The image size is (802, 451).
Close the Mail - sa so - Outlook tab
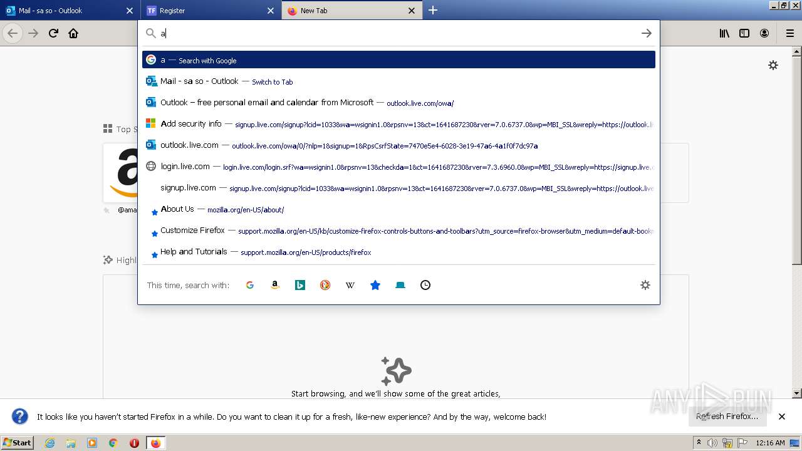pos(130,11)
